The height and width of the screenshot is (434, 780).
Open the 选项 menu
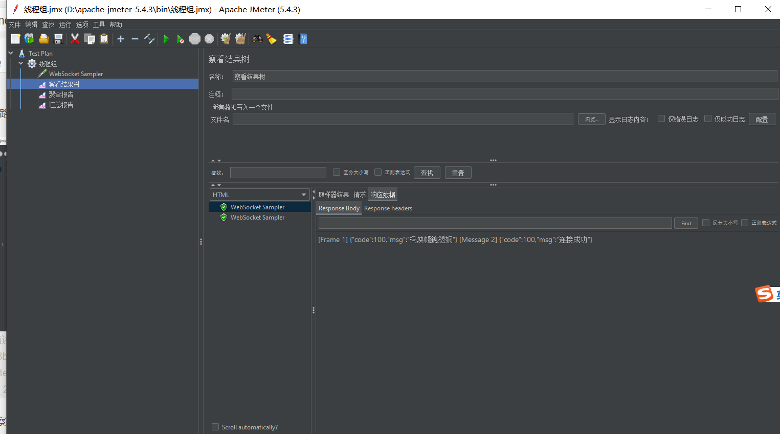[82, 25]
